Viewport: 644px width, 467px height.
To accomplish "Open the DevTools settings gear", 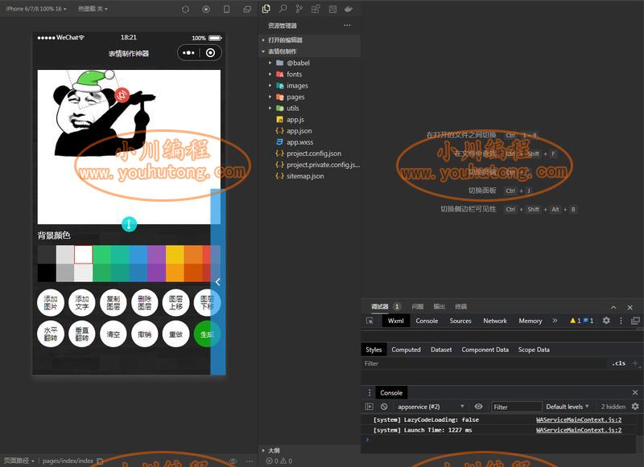I will pos(606,321).
